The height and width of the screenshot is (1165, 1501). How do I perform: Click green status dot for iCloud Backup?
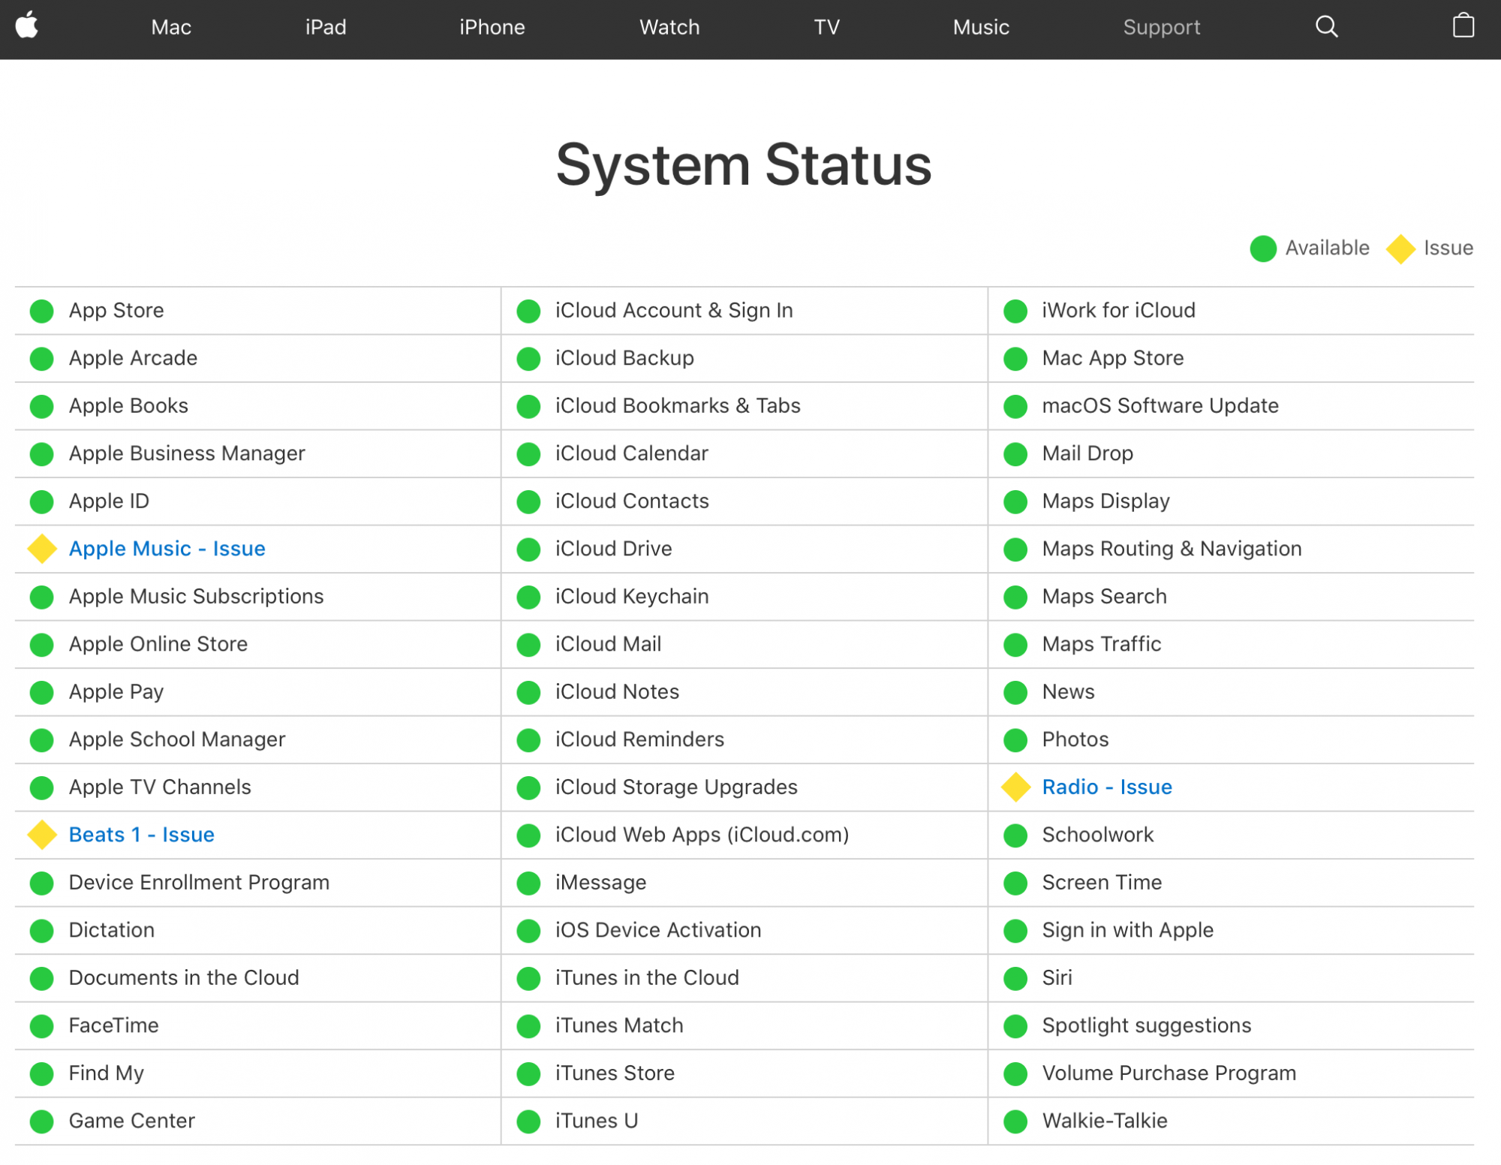(528, 358)
